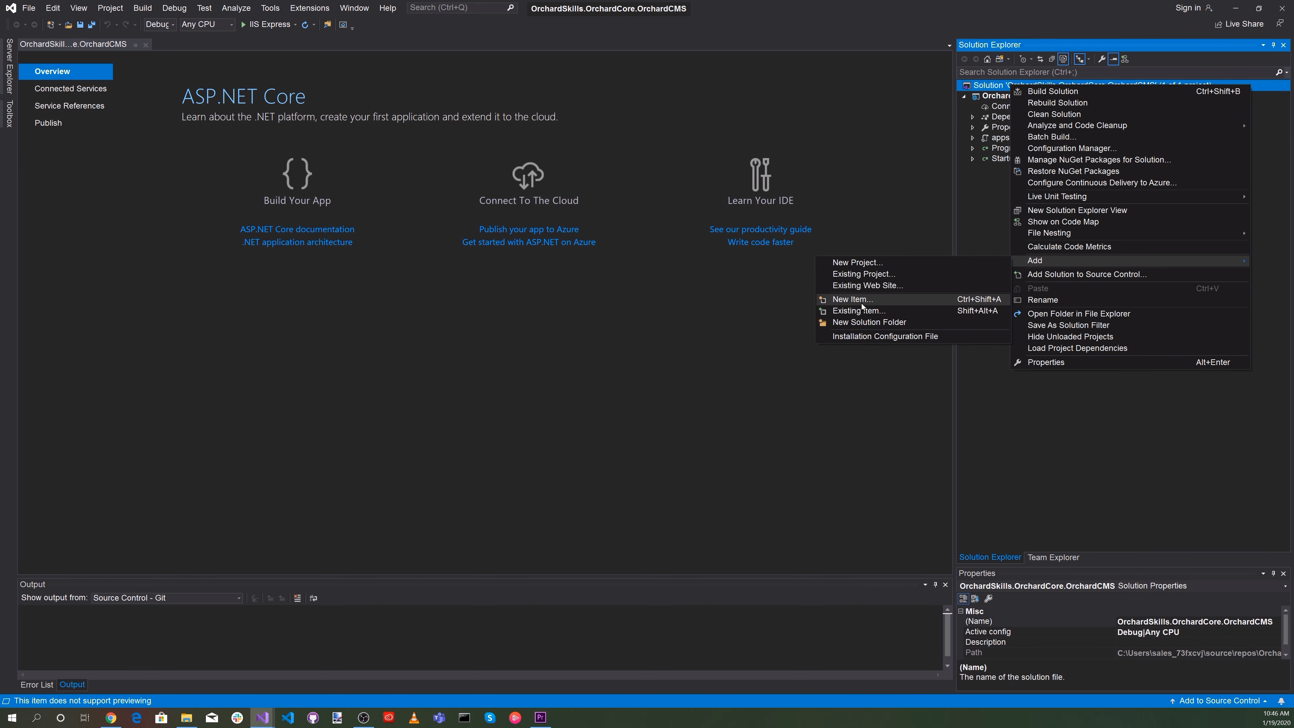The height and width of the screenshot is (728, 1294).
Task: Open Server Explorer side tab
Action: 9,66
